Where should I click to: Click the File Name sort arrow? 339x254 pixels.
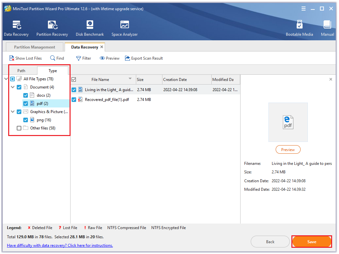(x=130, y=79)
